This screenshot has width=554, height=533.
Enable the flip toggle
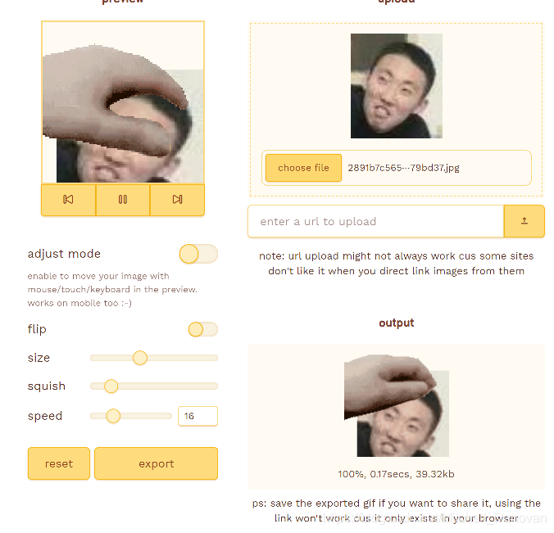tap(202, 329)
